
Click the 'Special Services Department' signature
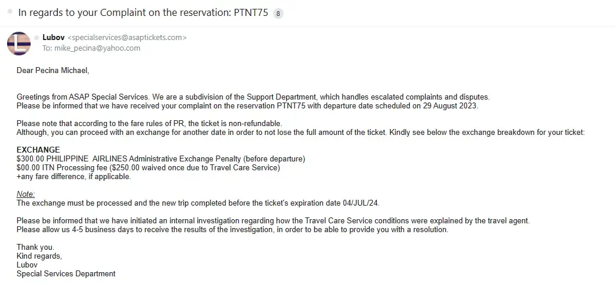tap(65, 273)
